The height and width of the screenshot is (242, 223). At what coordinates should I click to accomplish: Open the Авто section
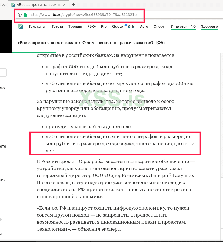click(x=144, y=26)
